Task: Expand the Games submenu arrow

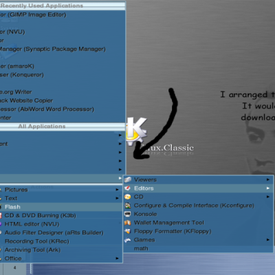Action: [268, 240]
